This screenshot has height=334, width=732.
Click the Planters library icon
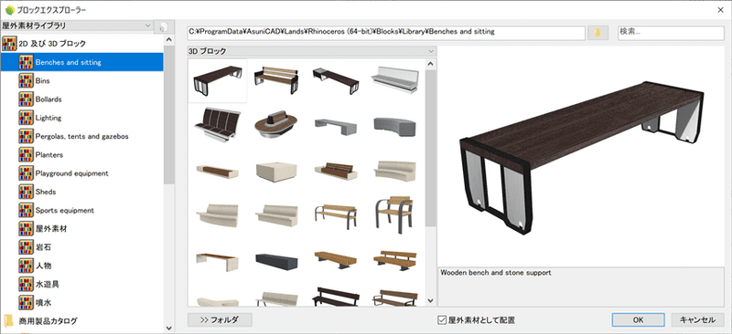tap(26, 154)
